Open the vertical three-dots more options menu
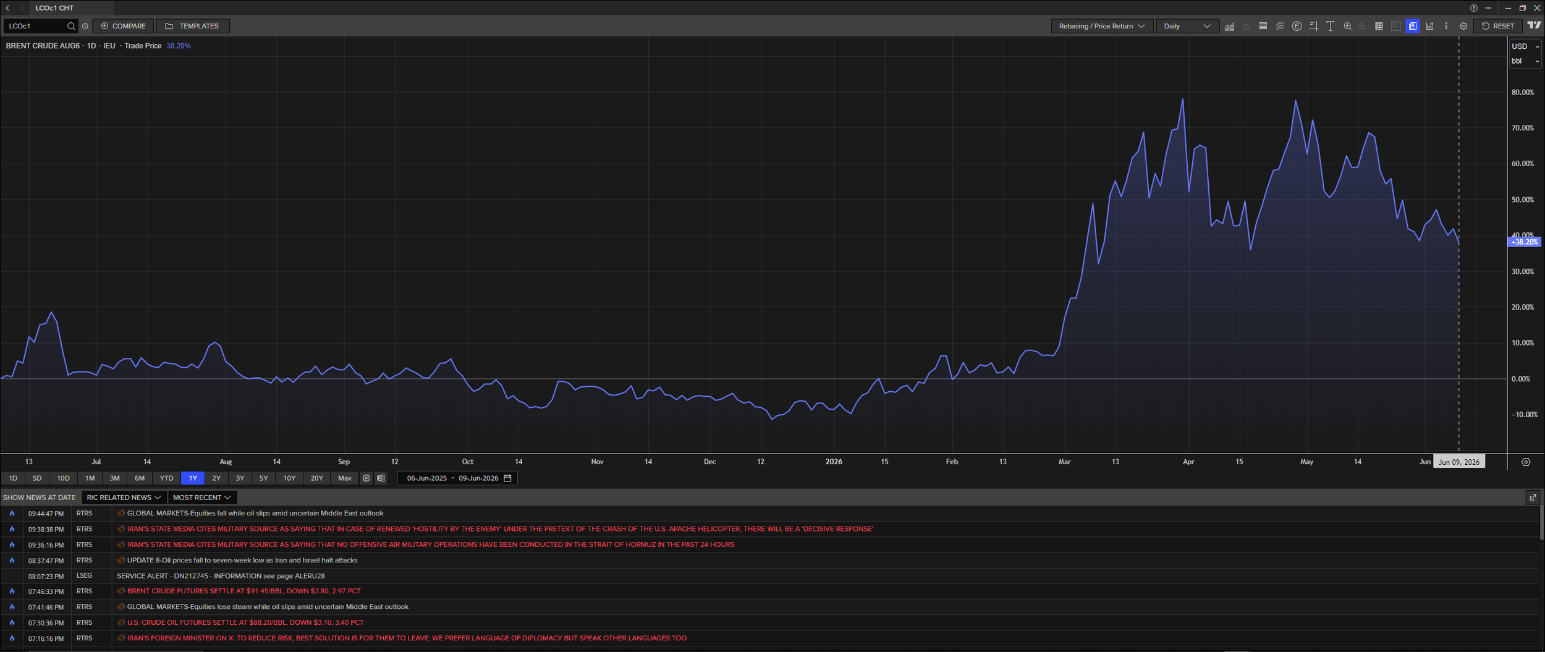 [x=1446, y=26]
